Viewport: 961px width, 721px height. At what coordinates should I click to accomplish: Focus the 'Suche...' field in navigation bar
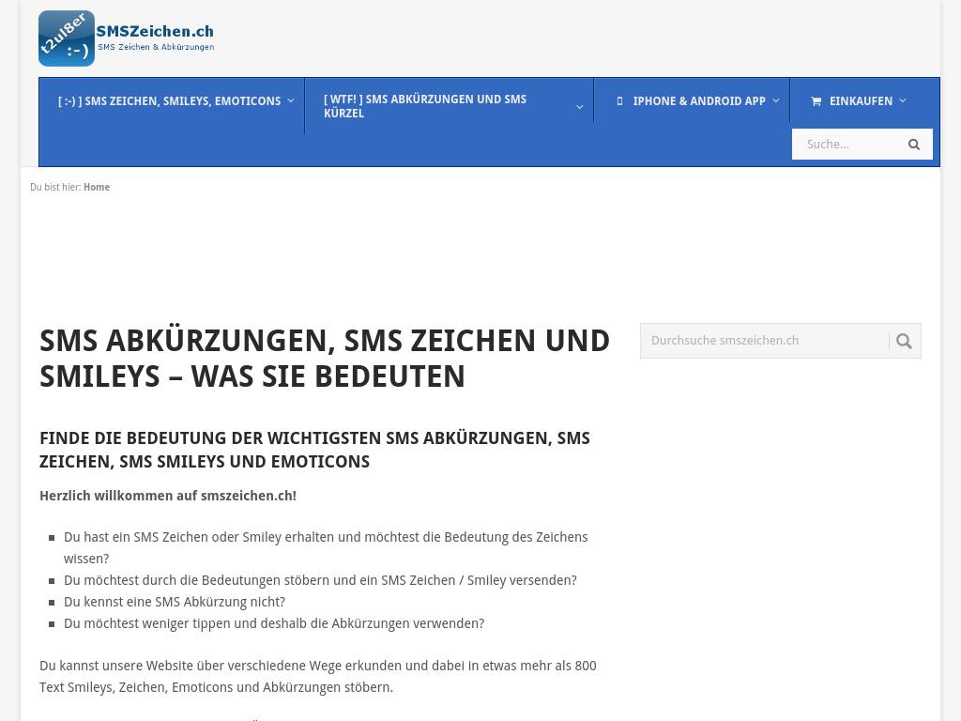point(845,145)
